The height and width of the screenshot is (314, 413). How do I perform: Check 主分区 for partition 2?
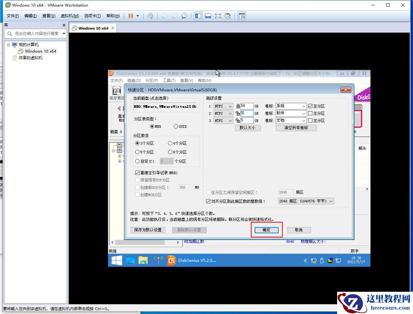click(310, 113)
